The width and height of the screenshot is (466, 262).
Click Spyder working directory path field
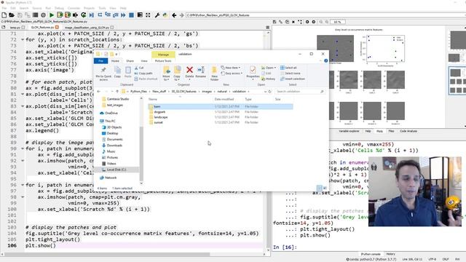pyautogui.click(x=324, y=15)
